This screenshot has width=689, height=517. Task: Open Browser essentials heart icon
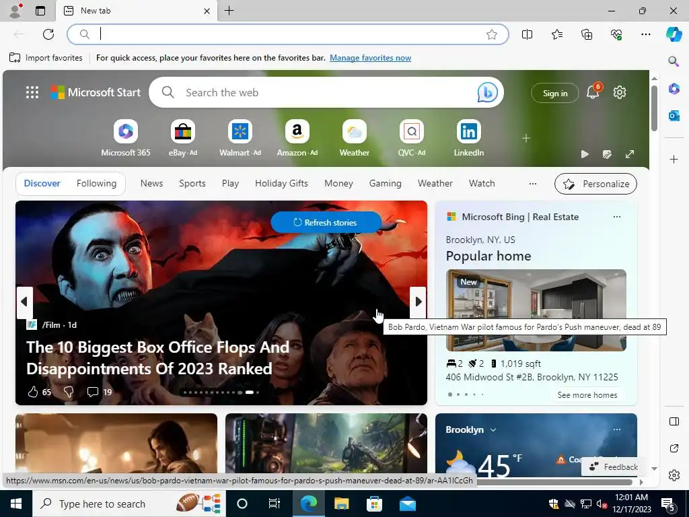[x=616, y=34]
